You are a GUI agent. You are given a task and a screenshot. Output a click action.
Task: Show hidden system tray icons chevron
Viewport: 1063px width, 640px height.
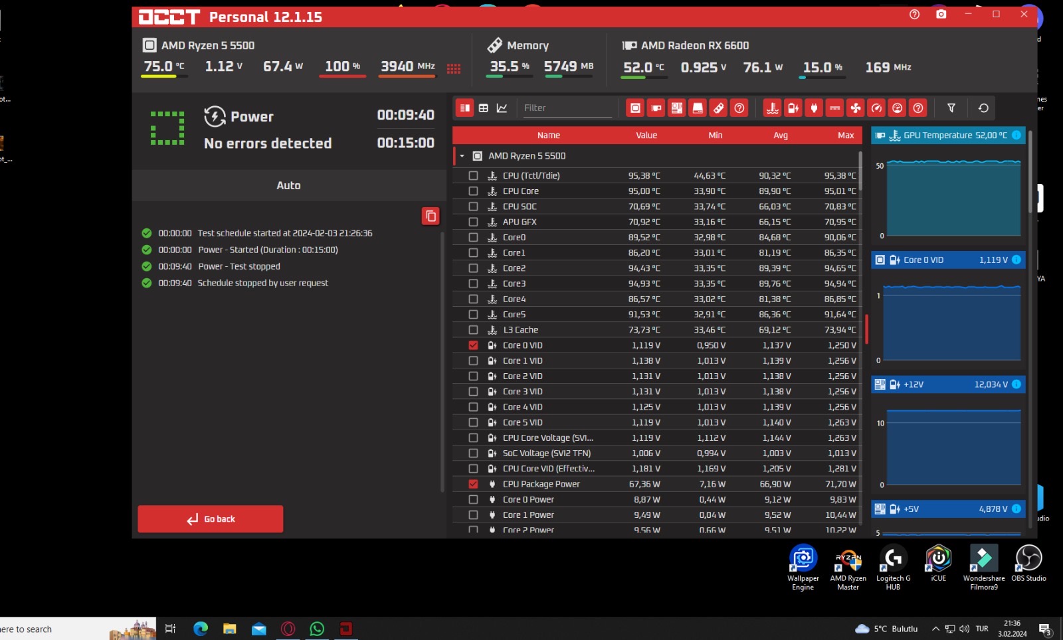click(x=935, y=629)
